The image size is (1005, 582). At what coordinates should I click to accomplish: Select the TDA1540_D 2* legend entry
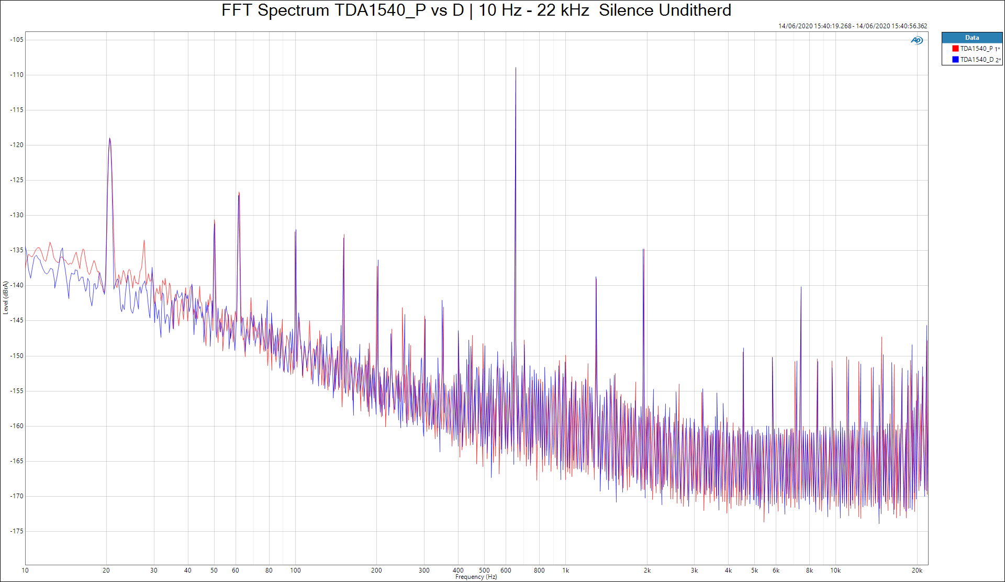(979, 60)
